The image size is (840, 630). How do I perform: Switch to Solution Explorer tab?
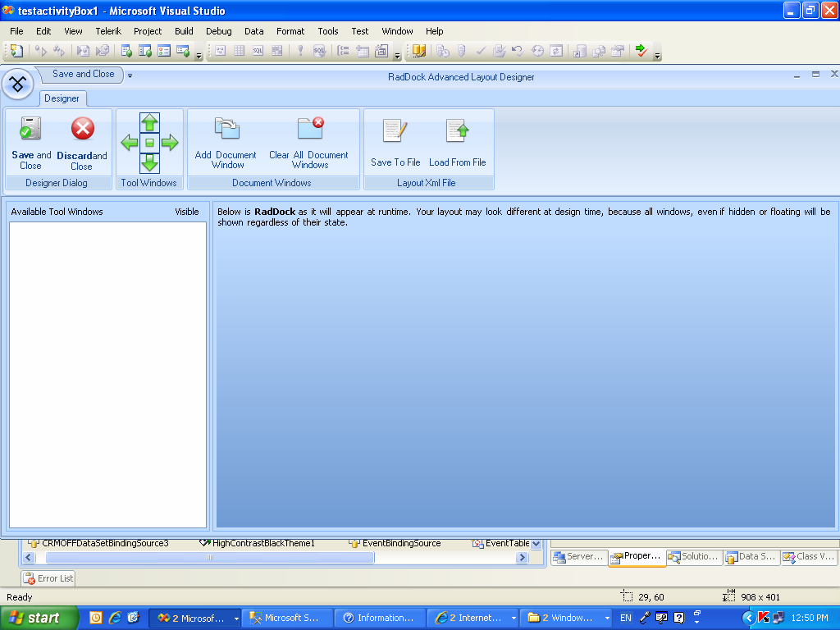pos(694,557)
